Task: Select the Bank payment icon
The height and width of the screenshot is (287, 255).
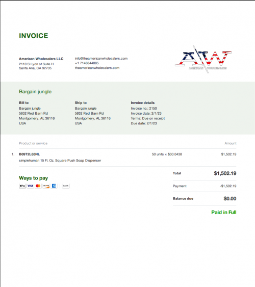Action: [66, 186]
